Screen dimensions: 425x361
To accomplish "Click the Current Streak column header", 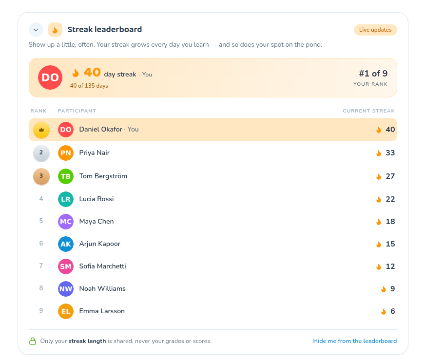I will 368,111.
